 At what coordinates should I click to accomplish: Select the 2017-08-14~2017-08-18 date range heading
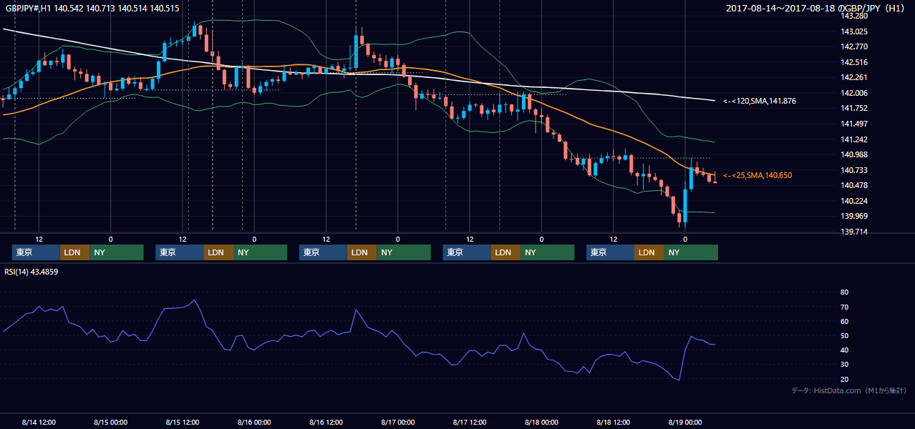(x=817, y=9)
